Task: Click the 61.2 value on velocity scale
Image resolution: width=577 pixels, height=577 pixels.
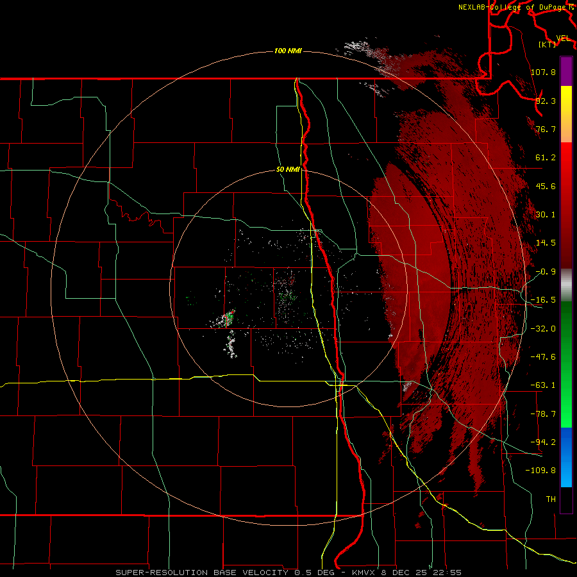Action: 546,158
